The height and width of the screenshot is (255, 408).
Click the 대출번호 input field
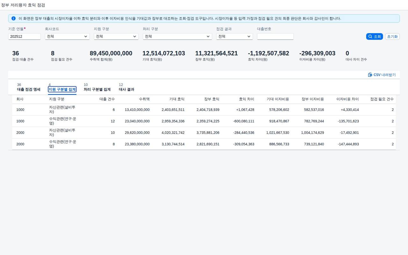pos(275,37)
